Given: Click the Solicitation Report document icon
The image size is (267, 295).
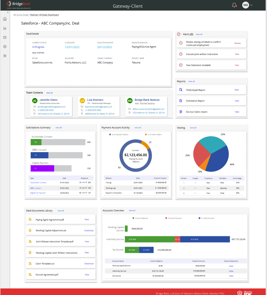Looking at the screenshot, I should [x=181, y=101].
